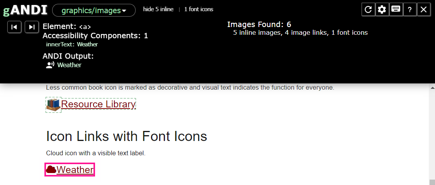Click the ANDI Output speaker icon
This screenshot has width=435, height=185.
click(x=50, y=65)
